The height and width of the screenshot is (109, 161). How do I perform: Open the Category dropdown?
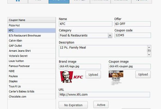[x=86, y=35]
